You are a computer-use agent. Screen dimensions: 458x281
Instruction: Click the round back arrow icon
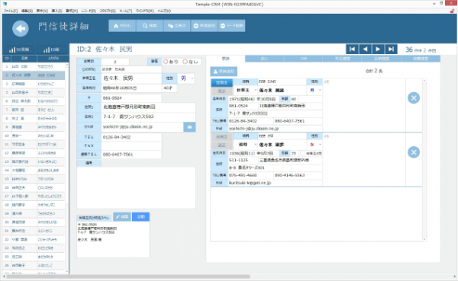[x=21, y=28]
